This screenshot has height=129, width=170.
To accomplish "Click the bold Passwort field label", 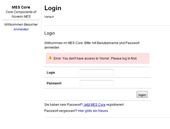I will [54, 83].
